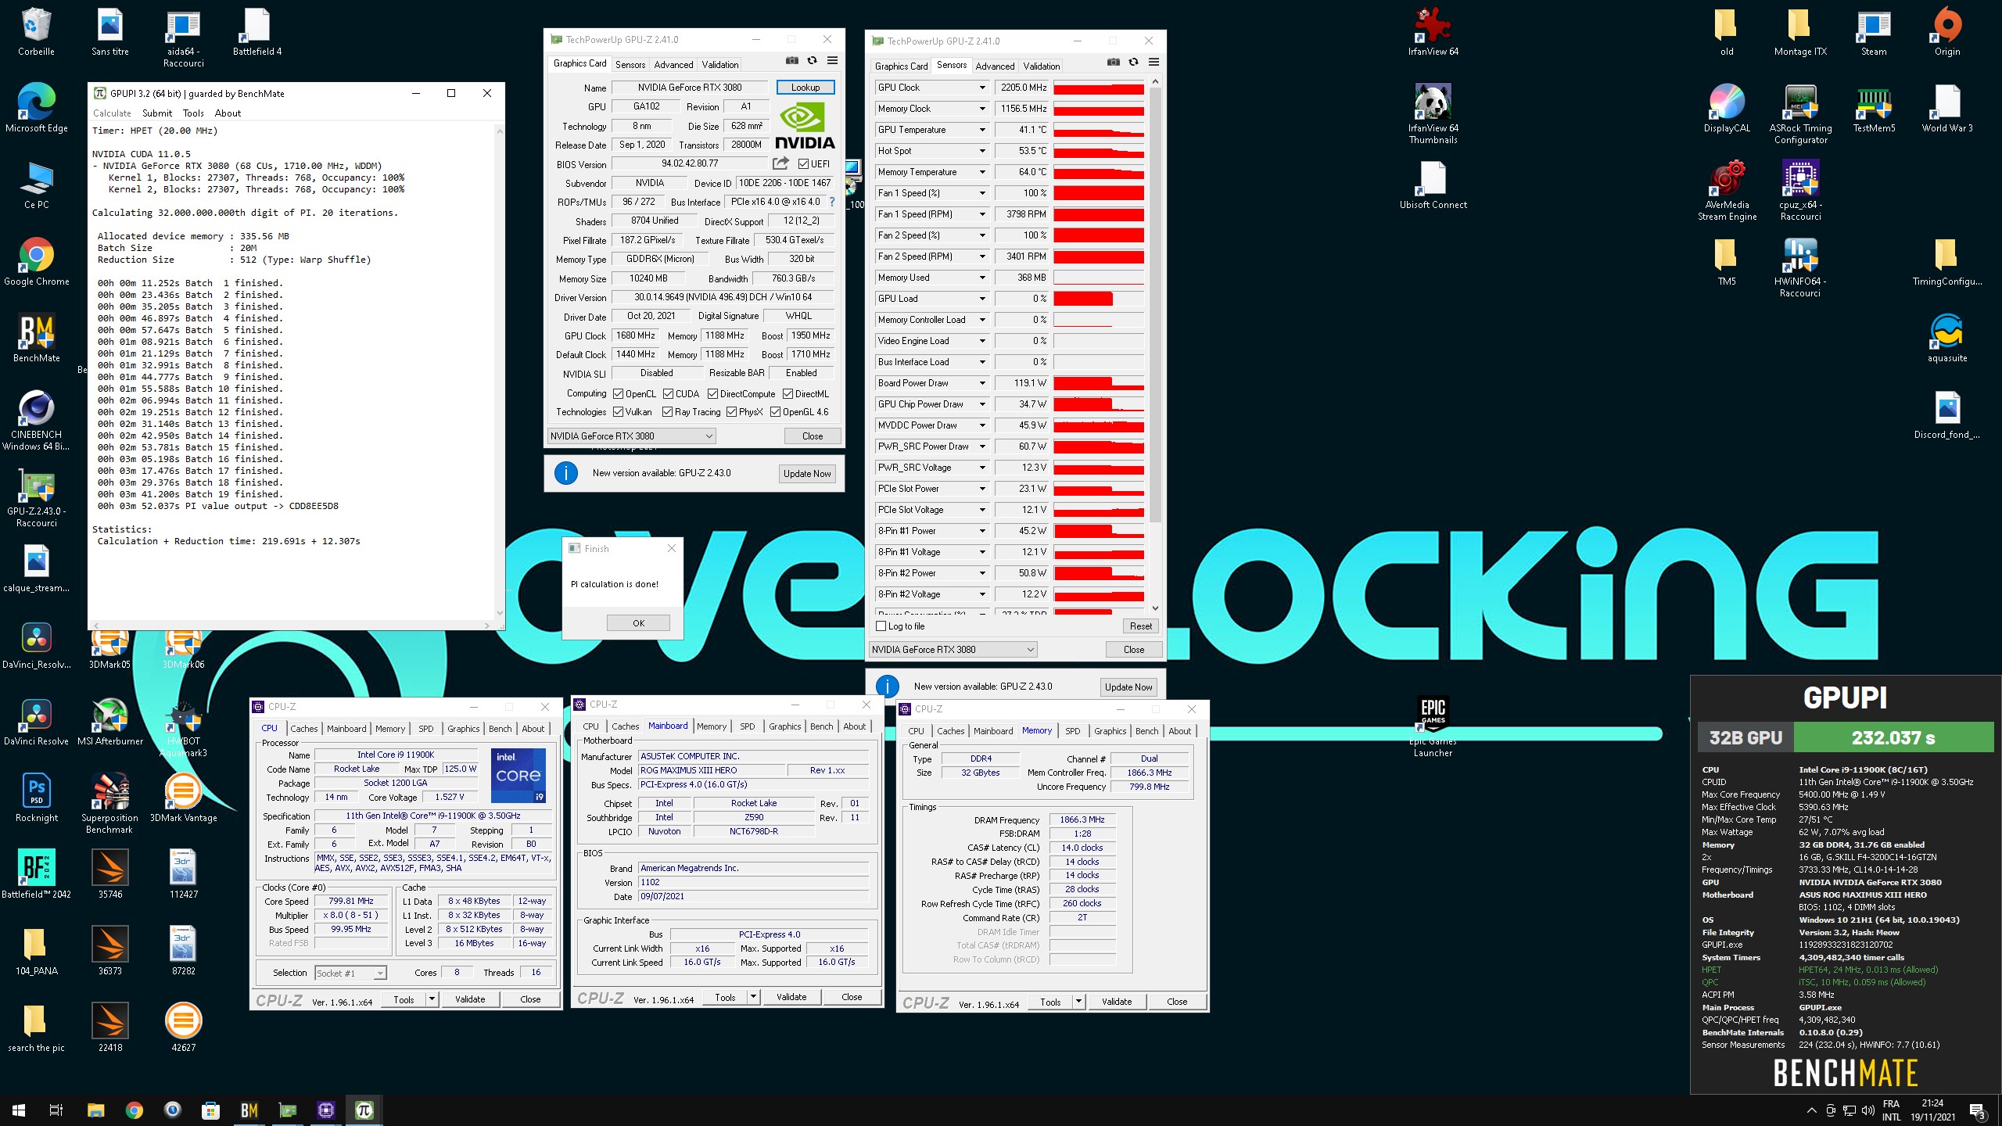Toggle the Ray Tracing checkbox

(x=667, y=412)
